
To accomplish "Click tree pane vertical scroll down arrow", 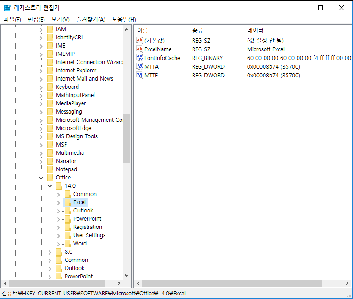I will [x=127, y=276].
